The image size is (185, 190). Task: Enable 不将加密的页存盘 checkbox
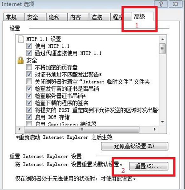coord(29,67)
